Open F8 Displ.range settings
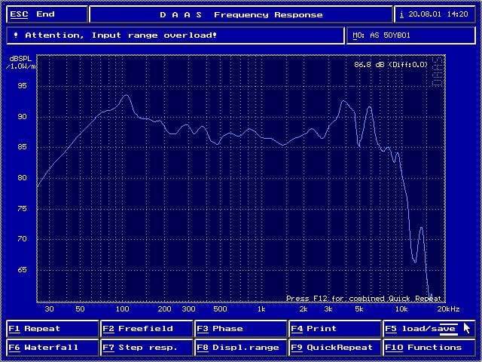 (x=241, y=348)
